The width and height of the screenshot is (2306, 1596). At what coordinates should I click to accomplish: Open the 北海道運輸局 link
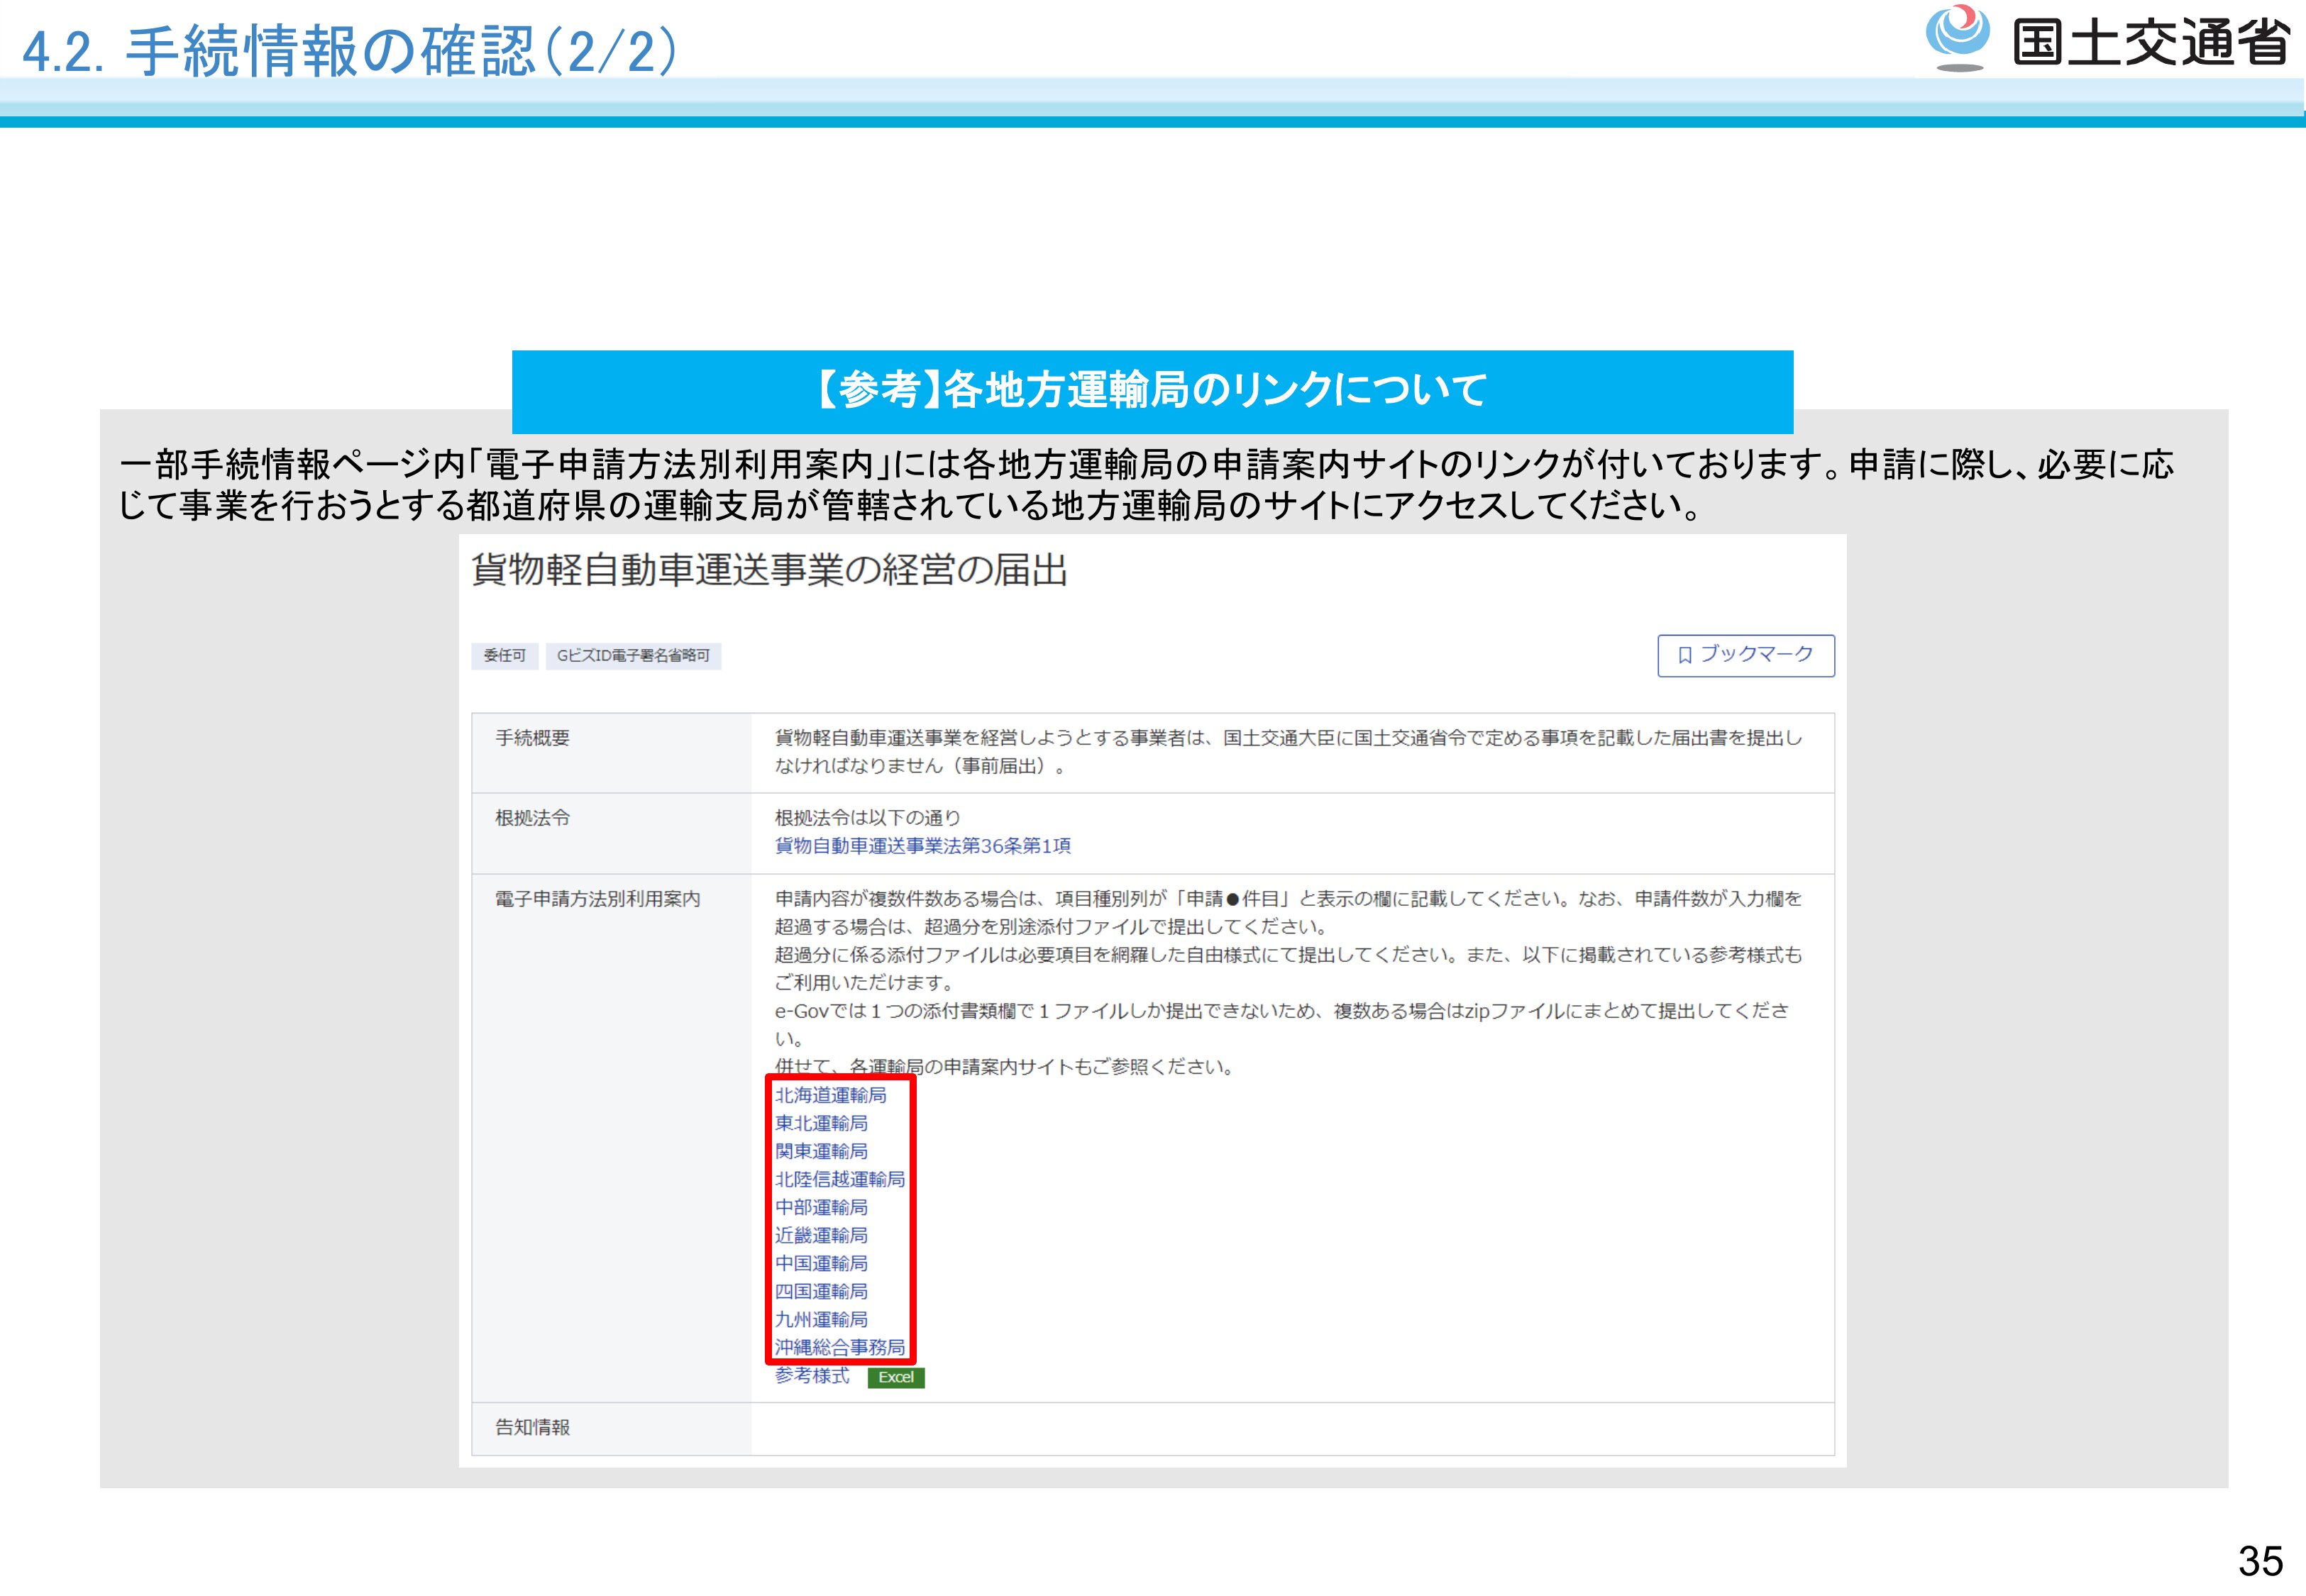pos(830,1095)
